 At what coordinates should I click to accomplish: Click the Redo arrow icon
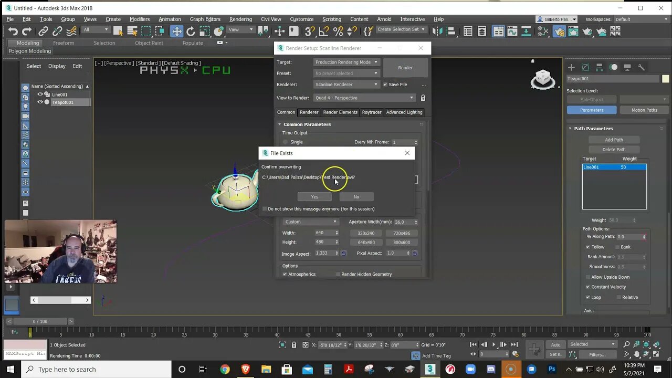click(27, 31)
